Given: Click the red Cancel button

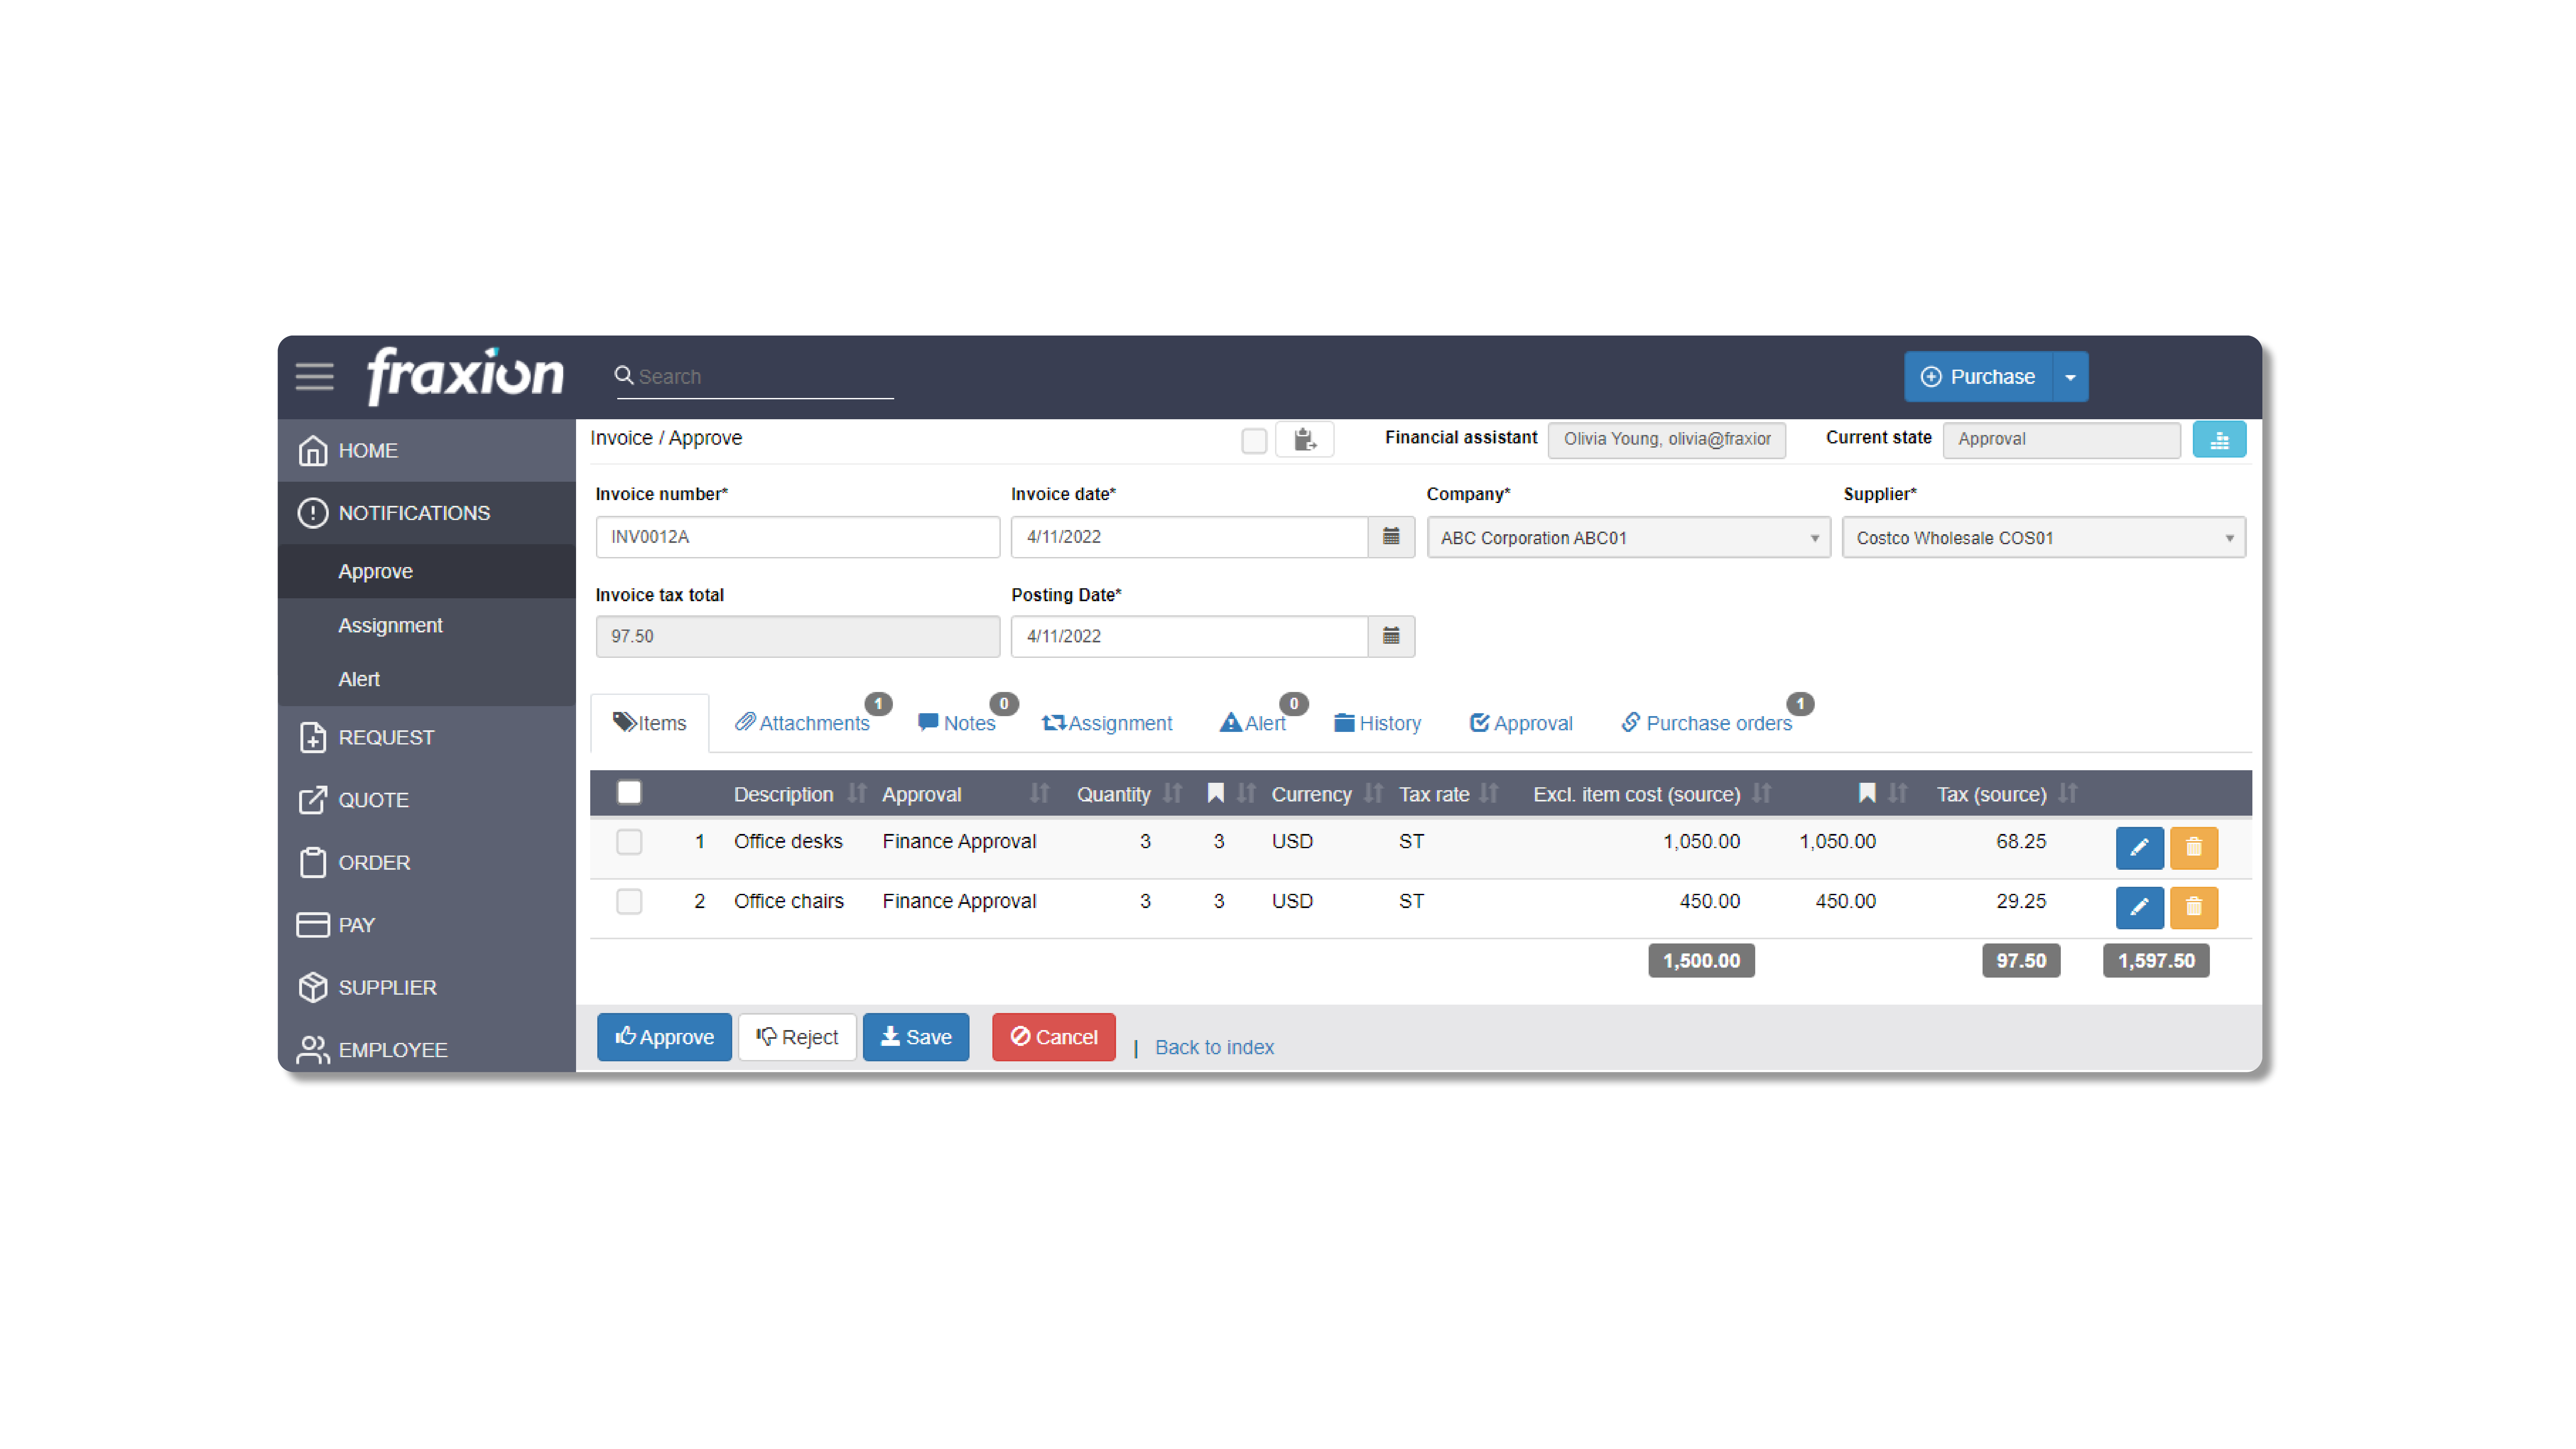Looking at the screenshot, I should 1054,1037.
